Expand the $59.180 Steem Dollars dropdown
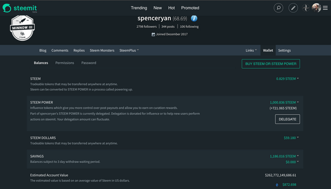Viewport: 331px width, 189px height. coord(291,138)
